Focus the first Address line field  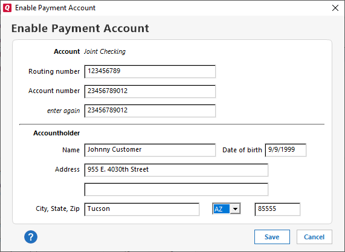[x=176, y=170]
